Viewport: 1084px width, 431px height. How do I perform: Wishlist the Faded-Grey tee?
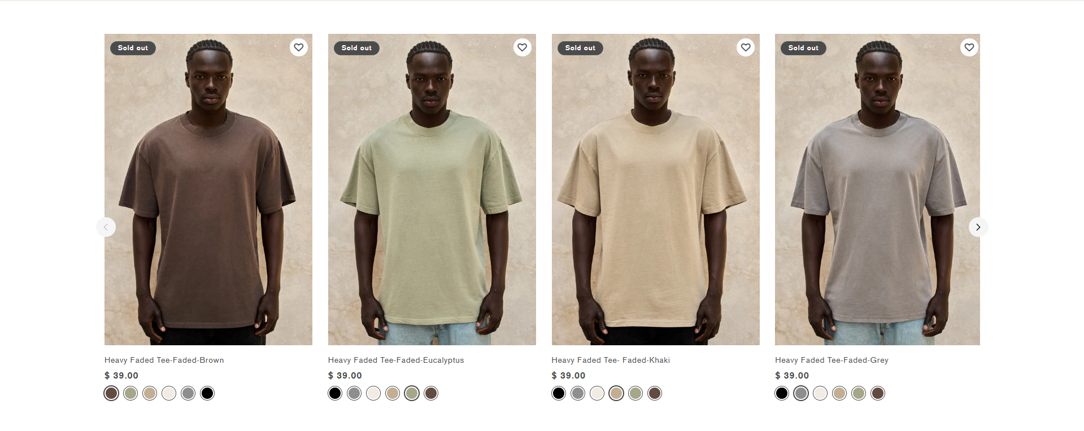[x=969, y=47]
